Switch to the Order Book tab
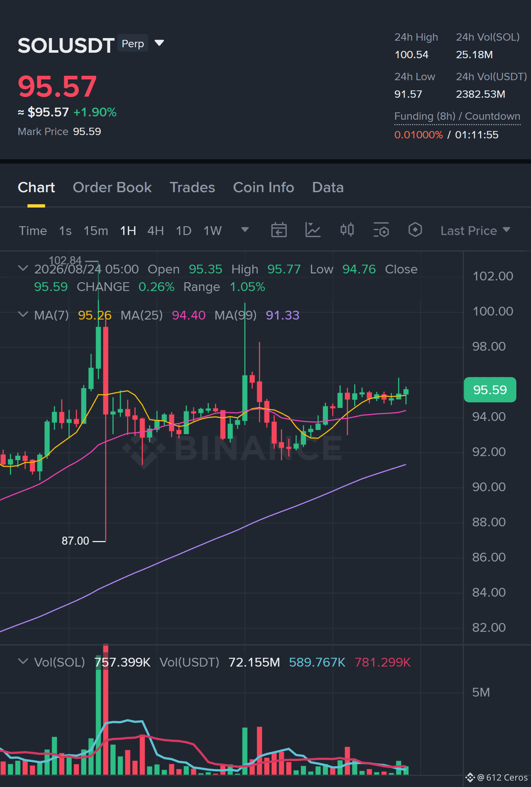Image resolution: width=531 pixels, height=787 pixels. click(x=112, y=187)
